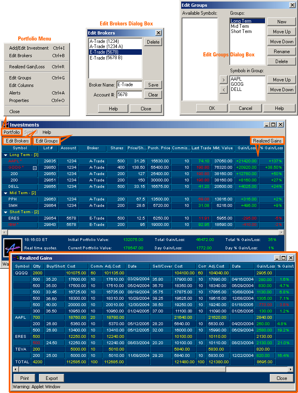Open the Help menu in Investments
Viewport: 298px width, 393px height.
46,132
